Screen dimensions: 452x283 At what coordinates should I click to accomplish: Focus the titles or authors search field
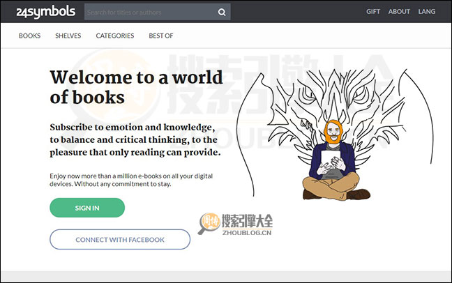point(150,12)
